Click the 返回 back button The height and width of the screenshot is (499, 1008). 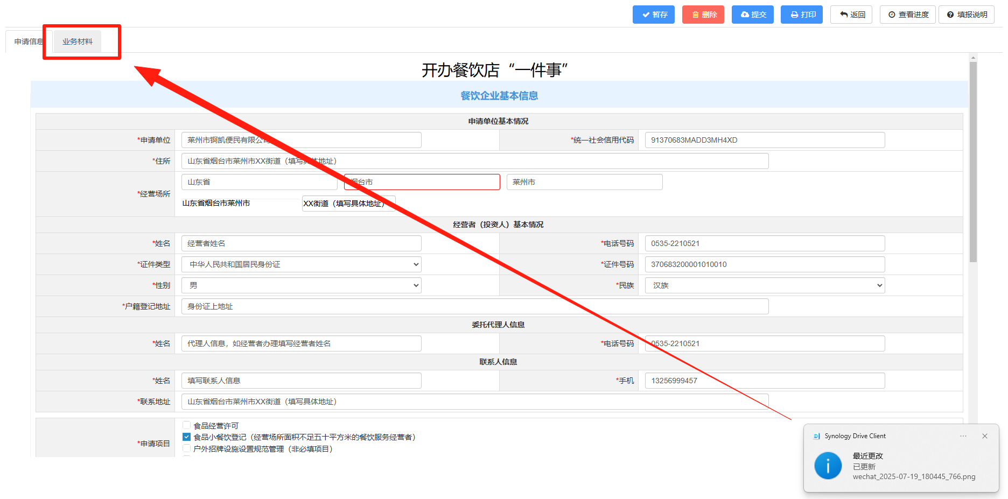pos(851,15)
